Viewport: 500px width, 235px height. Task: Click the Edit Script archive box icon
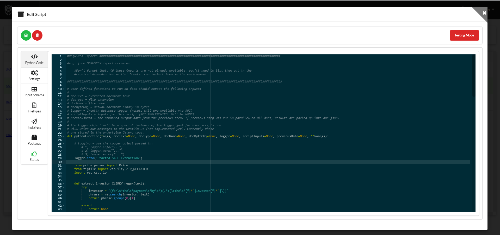point(21,14)
